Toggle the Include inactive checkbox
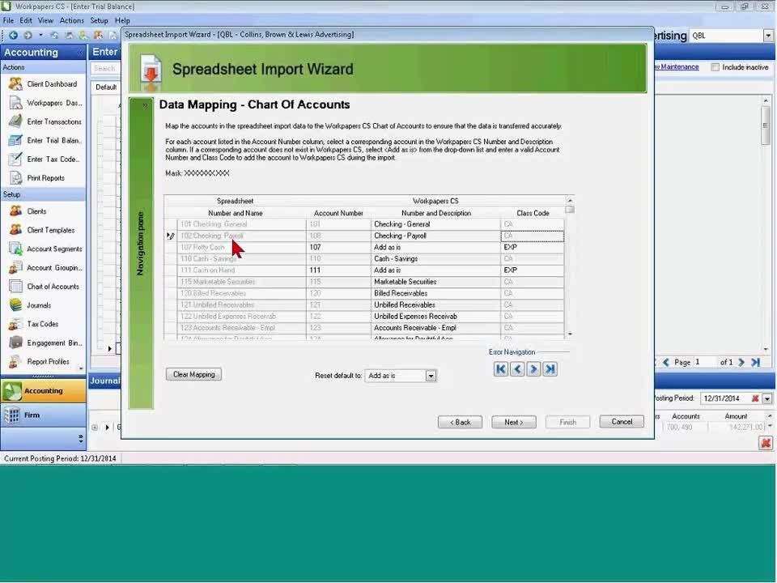777x583 pixels. (715, 67)
